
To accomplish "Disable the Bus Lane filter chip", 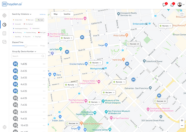I will coord(40,20).
